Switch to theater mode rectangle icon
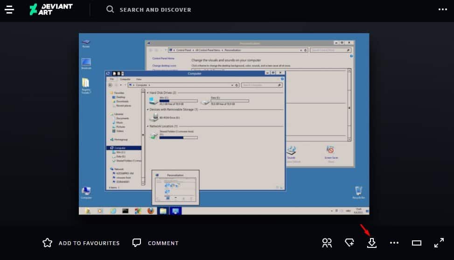Image resolution: width=454 pixels, height=260 pixels. pyautogui.click(x=417, y=243)
